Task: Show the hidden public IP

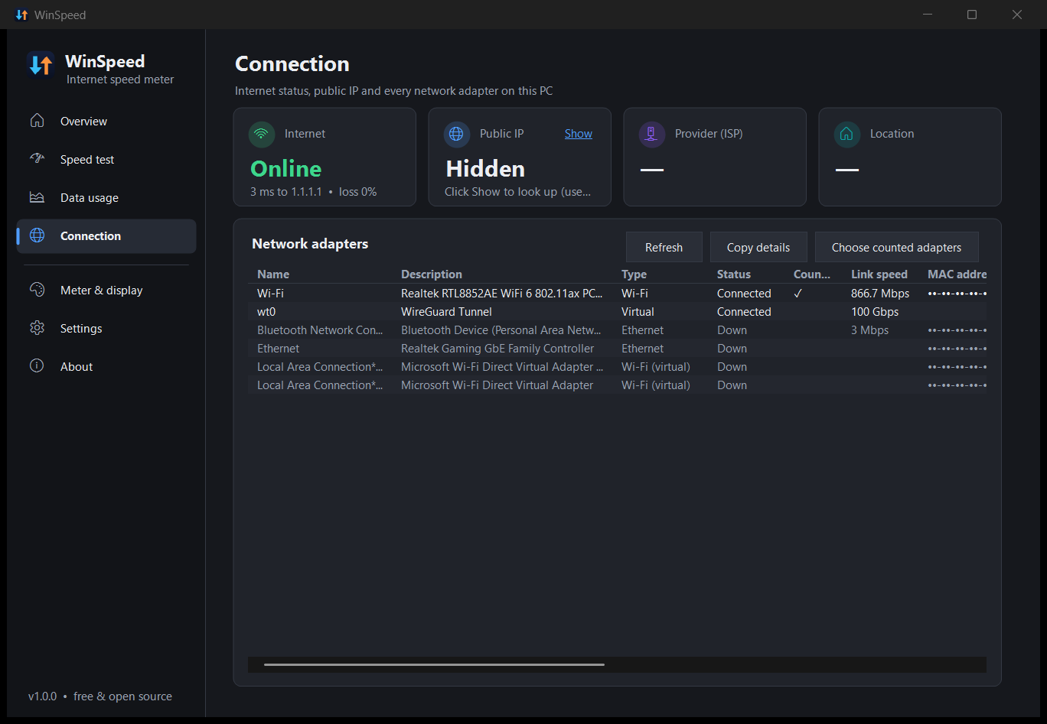Action: click(579, 134)
